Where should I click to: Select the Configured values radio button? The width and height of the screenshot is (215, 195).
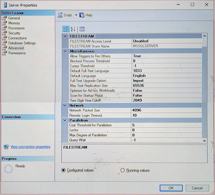coord(63,170)
